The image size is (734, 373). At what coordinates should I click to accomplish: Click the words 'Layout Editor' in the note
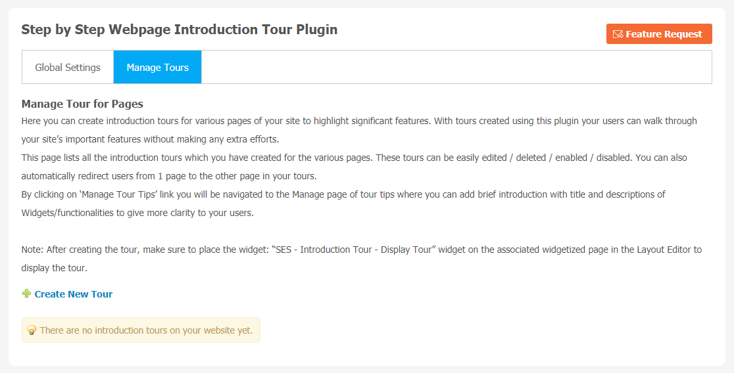point(664,250)
